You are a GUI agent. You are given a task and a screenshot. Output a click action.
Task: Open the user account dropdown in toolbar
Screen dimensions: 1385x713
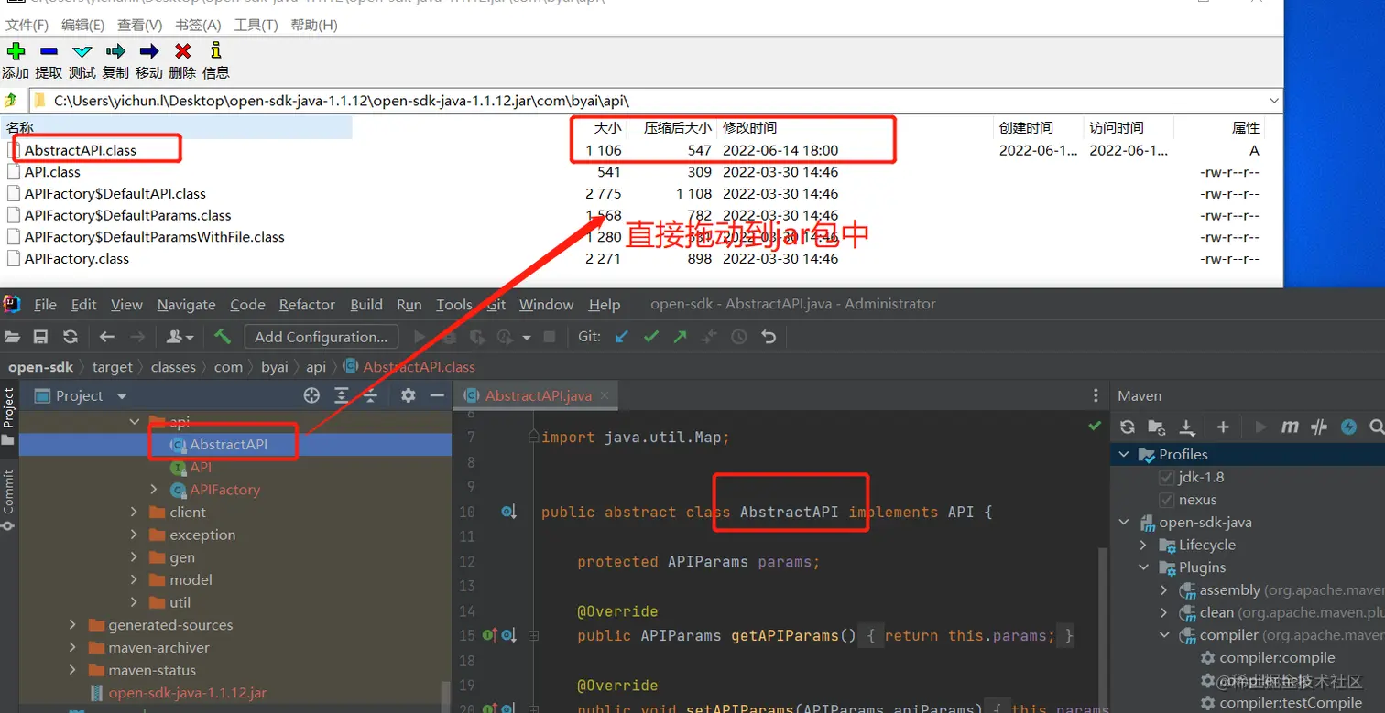point(178,337)
